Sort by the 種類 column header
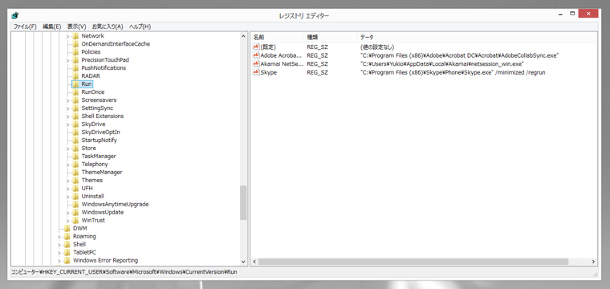610x289 pixels. [331, 38]
